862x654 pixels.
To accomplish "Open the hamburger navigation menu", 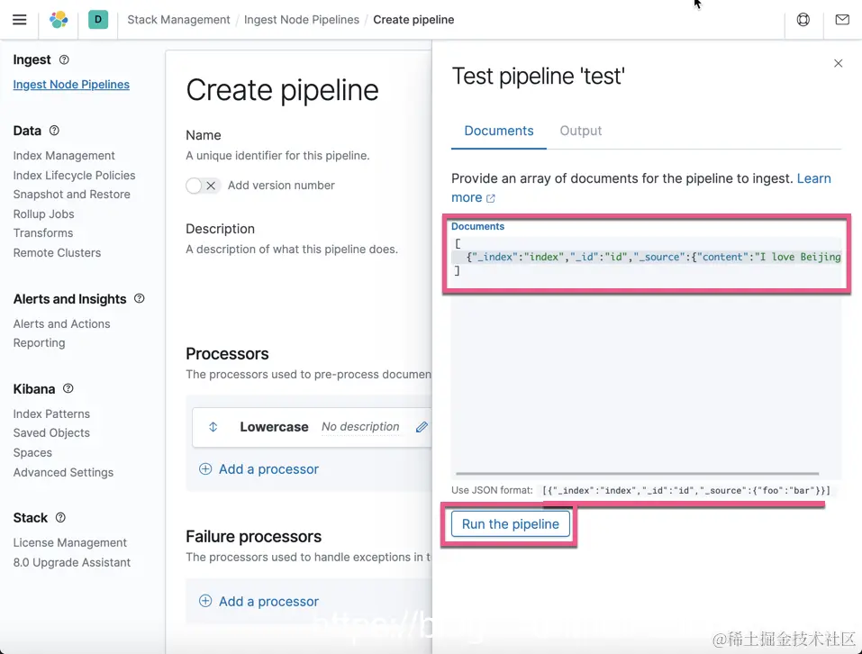I will click(x=19, y=19).
